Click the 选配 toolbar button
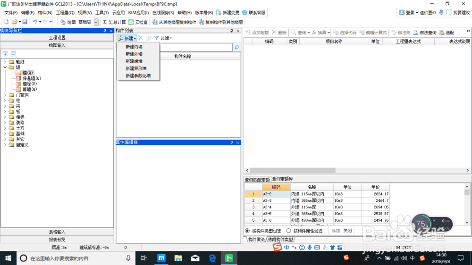This screenshot has height=265, width=472. click(447, 33)
